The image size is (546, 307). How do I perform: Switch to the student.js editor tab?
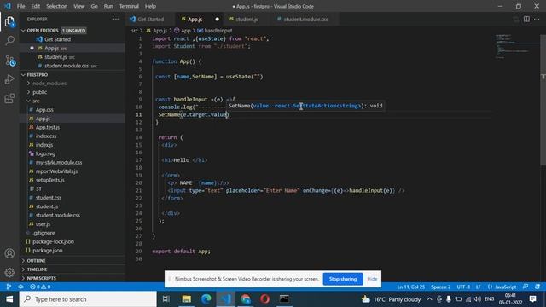[247, 19]
